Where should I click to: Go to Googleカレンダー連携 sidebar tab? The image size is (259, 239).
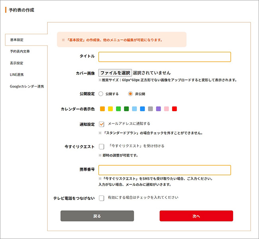point(27,86)
